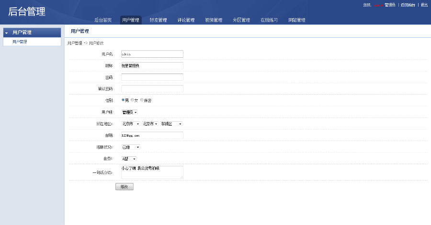Collapse the 用户管理 sidebar arrow
Screen dimensions: 431x225
pyautogui.click(x=7, y=33)
